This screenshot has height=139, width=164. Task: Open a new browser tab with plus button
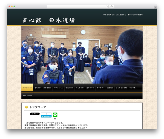coord(155,7)
